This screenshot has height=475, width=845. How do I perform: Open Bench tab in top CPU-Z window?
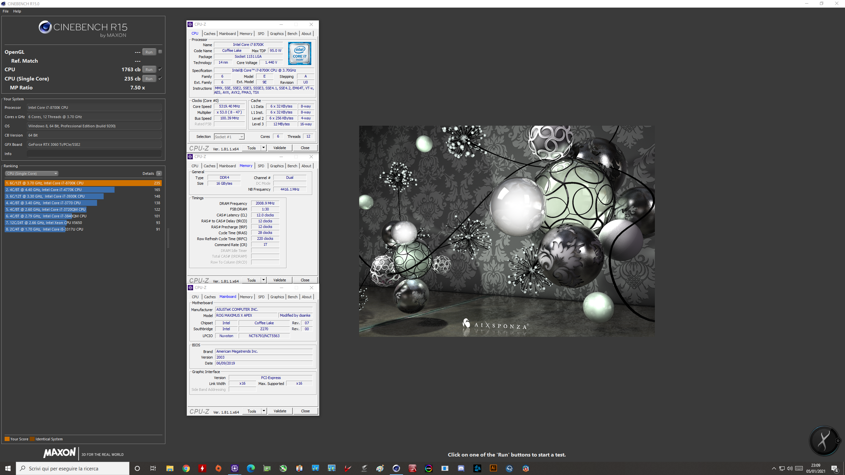tap(292, 34)
